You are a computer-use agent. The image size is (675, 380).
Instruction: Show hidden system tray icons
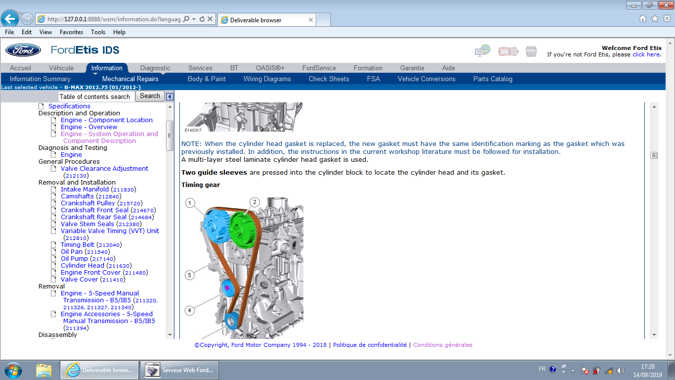click(x=573, y=370)
